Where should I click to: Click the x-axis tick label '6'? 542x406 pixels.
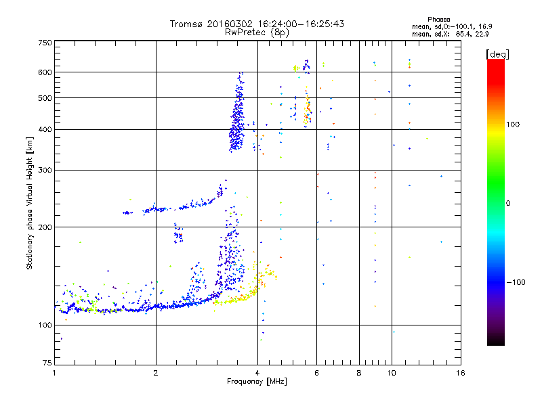(316, 373)
